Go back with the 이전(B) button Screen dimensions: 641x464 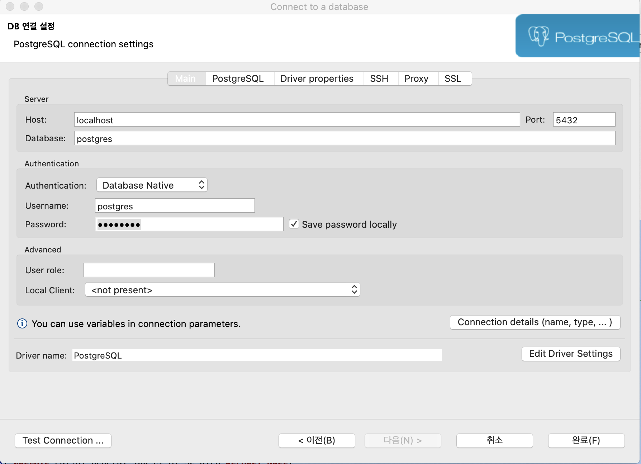[x=317, y=440]
